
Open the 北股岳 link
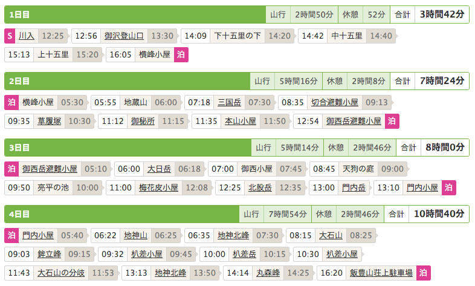[x=260, y=187]
